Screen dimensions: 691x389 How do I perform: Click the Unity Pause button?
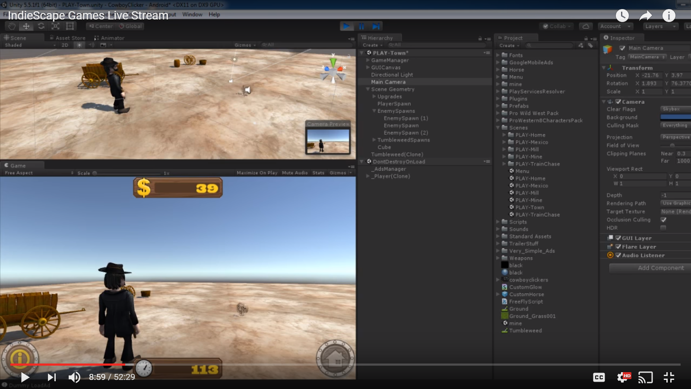[361, 26]
